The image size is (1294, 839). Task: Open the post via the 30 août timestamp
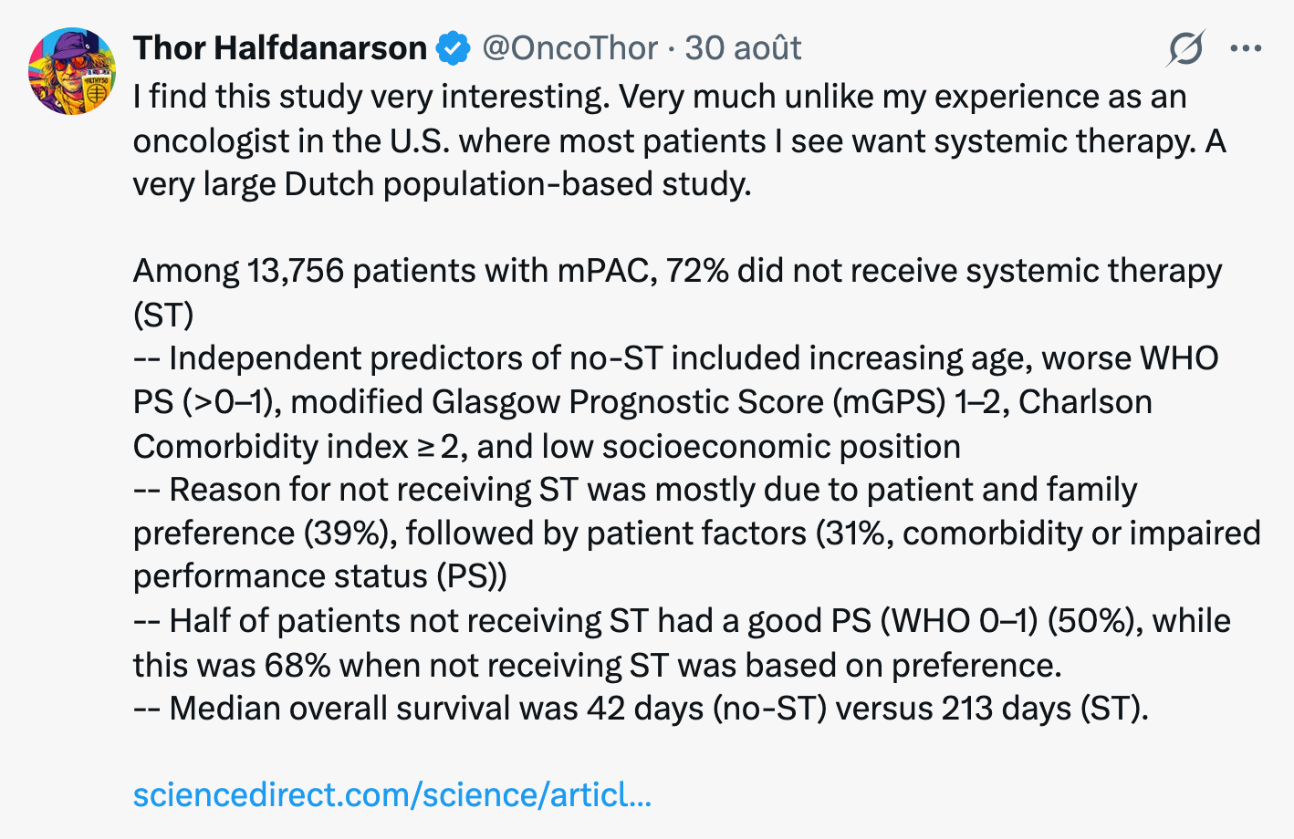743,48
